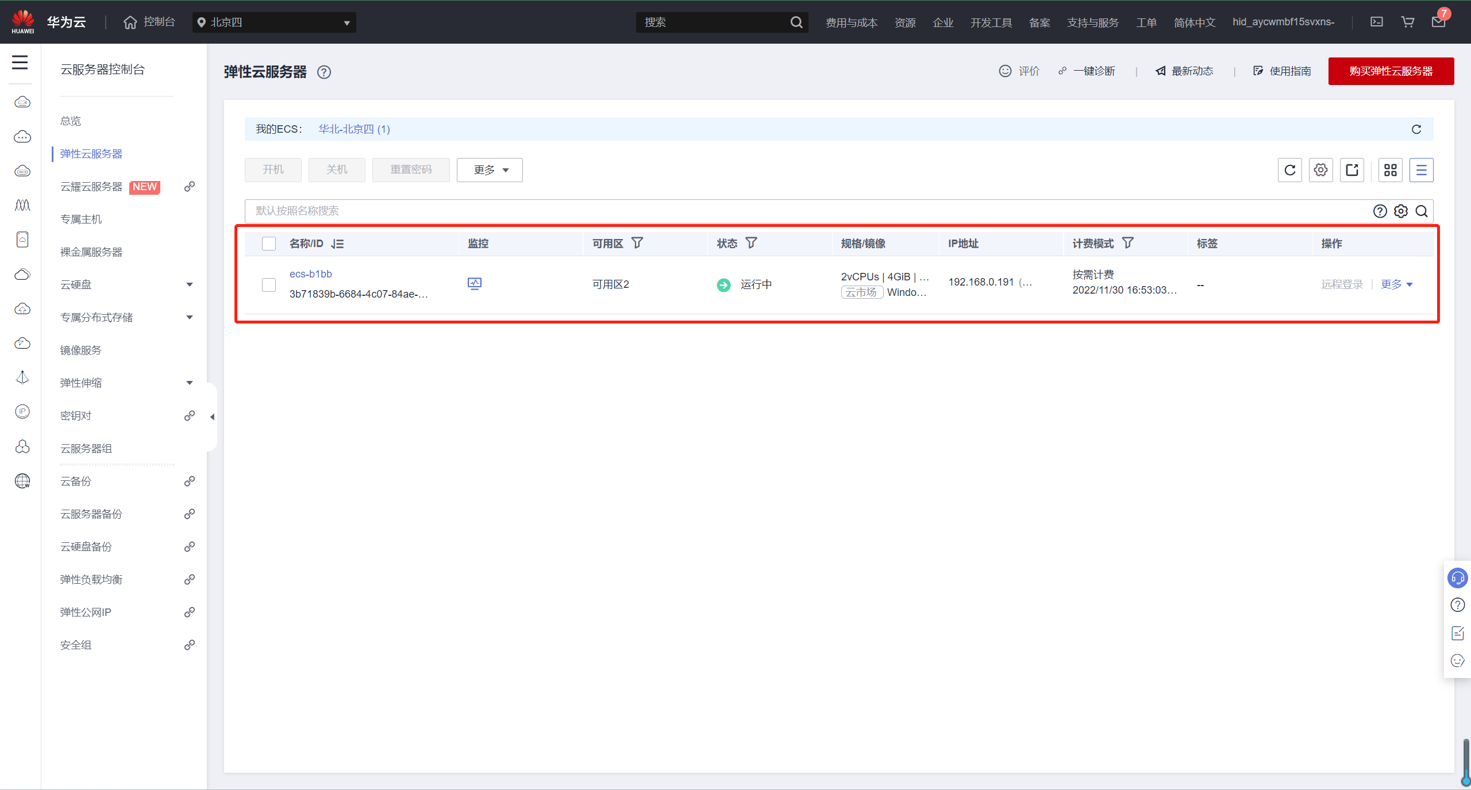Expand 更多 actions for ecs-b1bb

click(1397, 284)
